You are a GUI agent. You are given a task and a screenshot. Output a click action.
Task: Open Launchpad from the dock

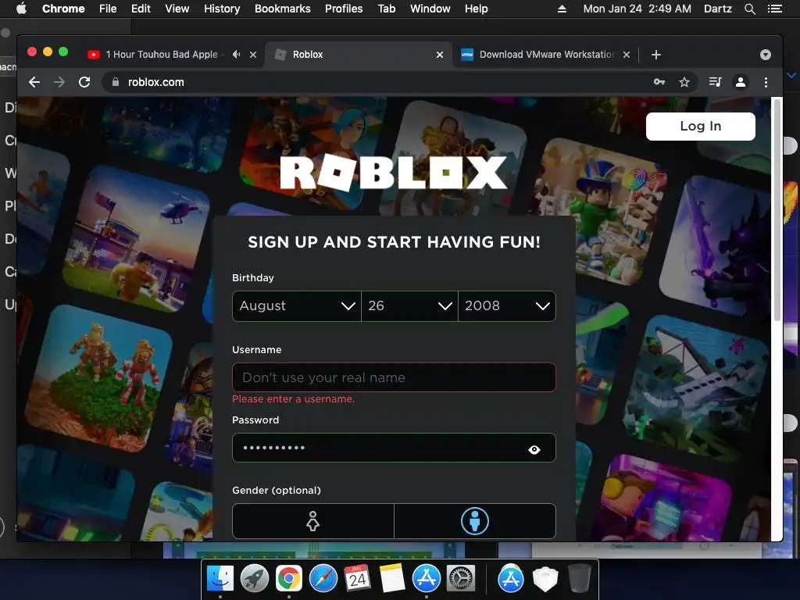click(254, 579)
